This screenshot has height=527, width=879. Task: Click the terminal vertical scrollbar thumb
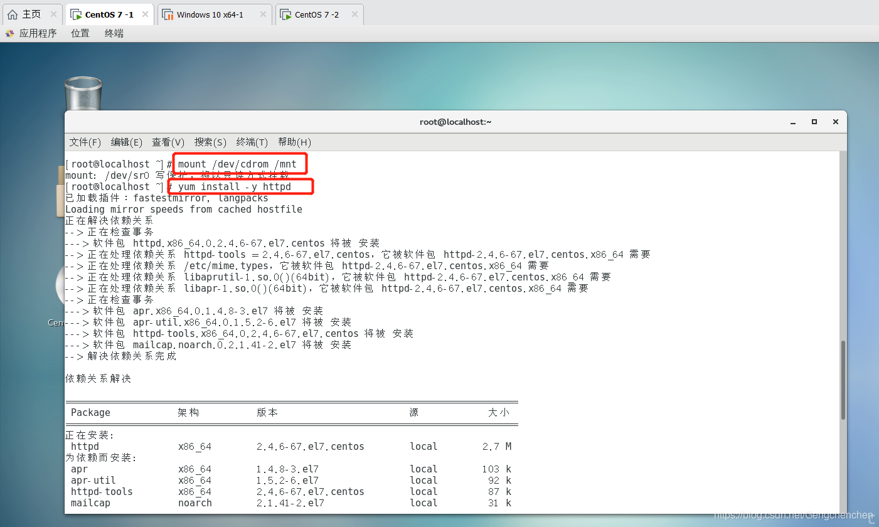coord(843,380)
